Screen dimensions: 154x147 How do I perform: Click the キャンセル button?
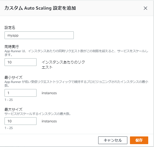click(x=113, y=140)
